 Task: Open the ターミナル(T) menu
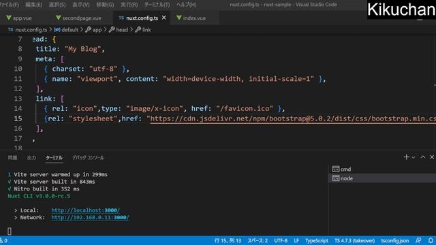pos(157,5)
